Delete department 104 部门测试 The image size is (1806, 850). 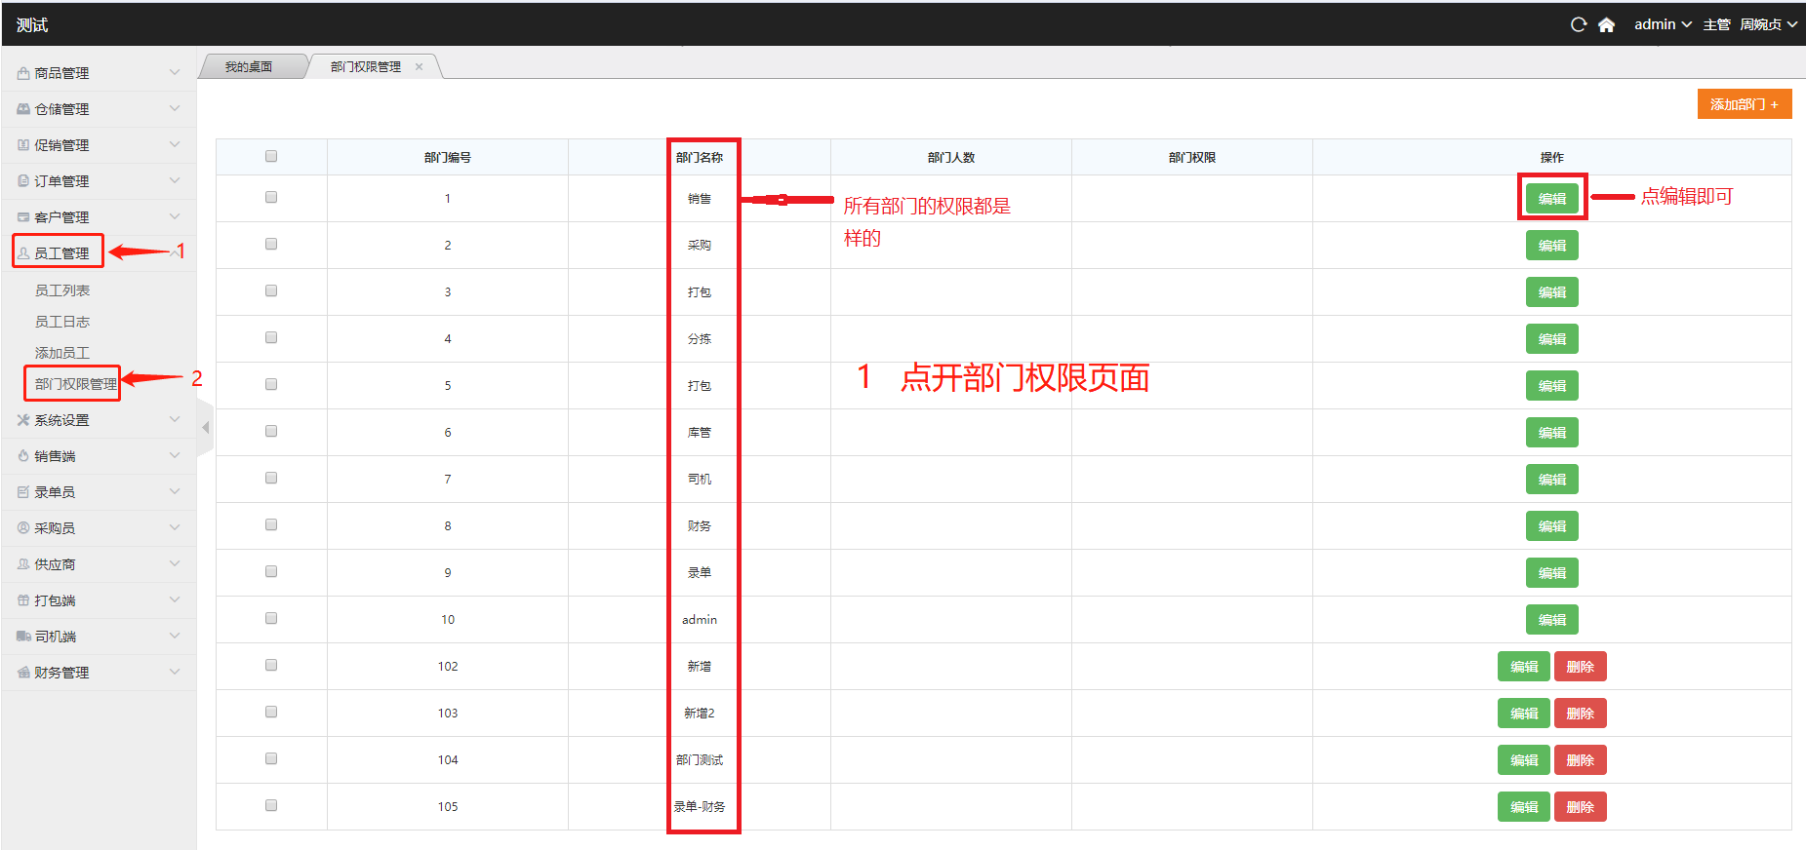[1580, 760]
